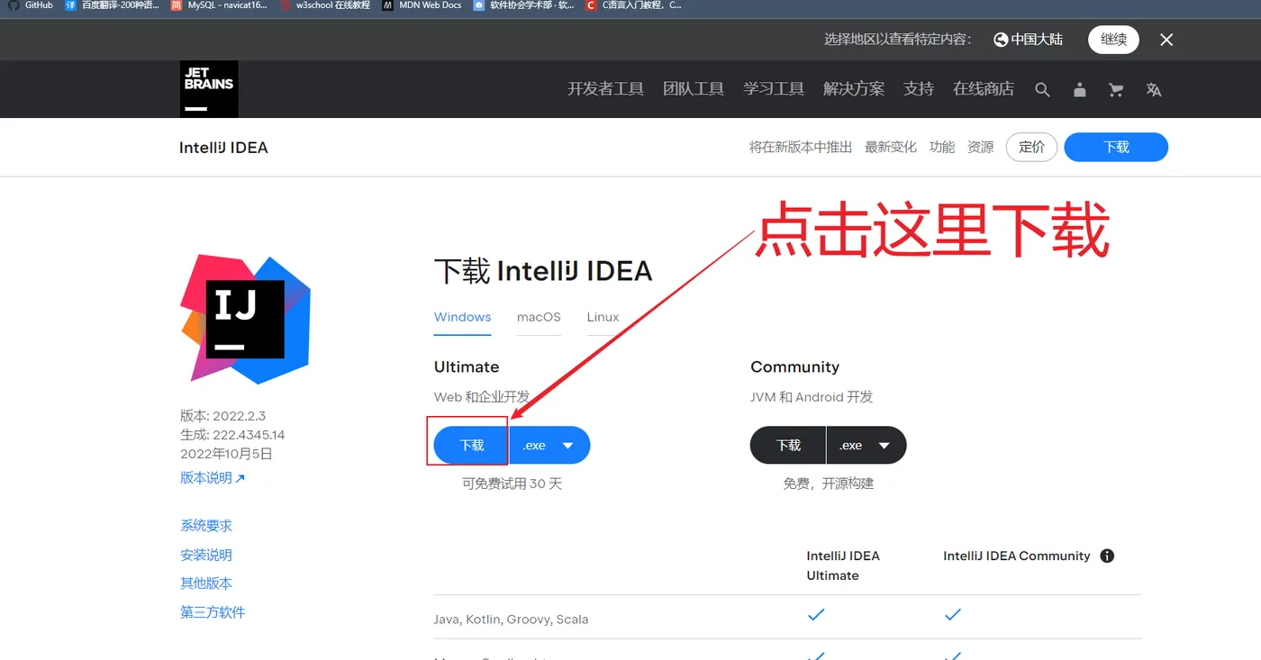Viewport: 1261px width, 660px height.
Task: Open the 将在新版本中推出 link
Action: click(x=801, y=148)
